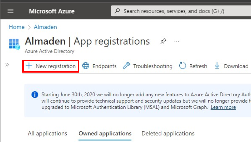Image resolution: width=251 pixels, height=142 pixels.
Task: Focus the Search resources, services, and docs box
Action: pyautogui.click(x=174, y=11)
